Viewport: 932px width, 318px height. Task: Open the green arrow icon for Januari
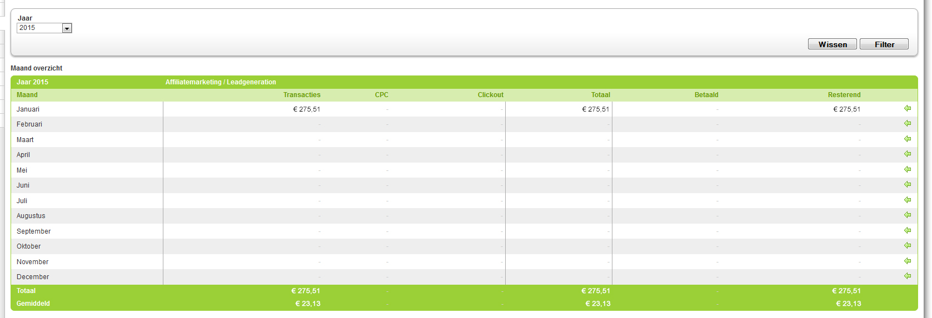click(908, 108)
